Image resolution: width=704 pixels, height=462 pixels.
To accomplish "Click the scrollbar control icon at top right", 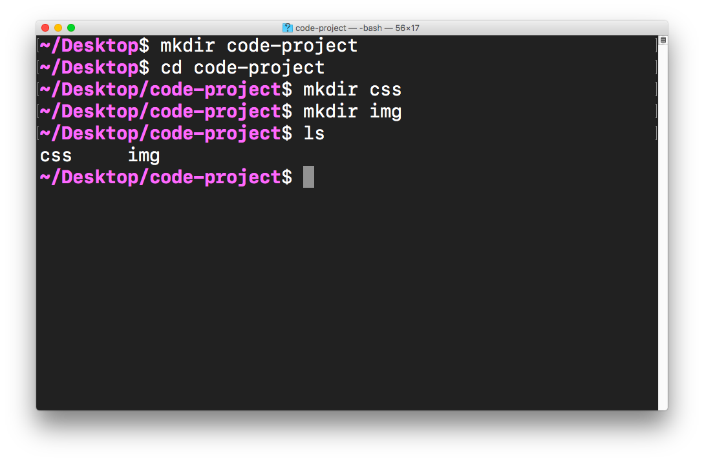I will tap(663, 41).
